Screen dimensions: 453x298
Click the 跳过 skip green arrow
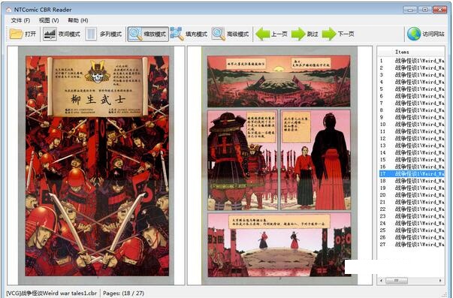point(298,34)
